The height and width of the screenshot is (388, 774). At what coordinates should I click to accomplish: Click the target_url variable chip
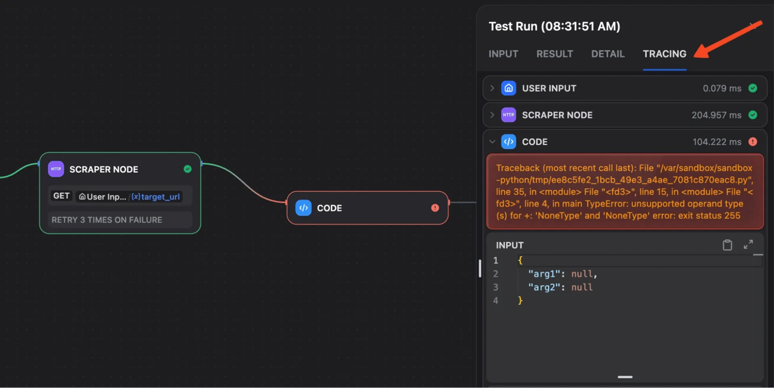pos(155,197)
